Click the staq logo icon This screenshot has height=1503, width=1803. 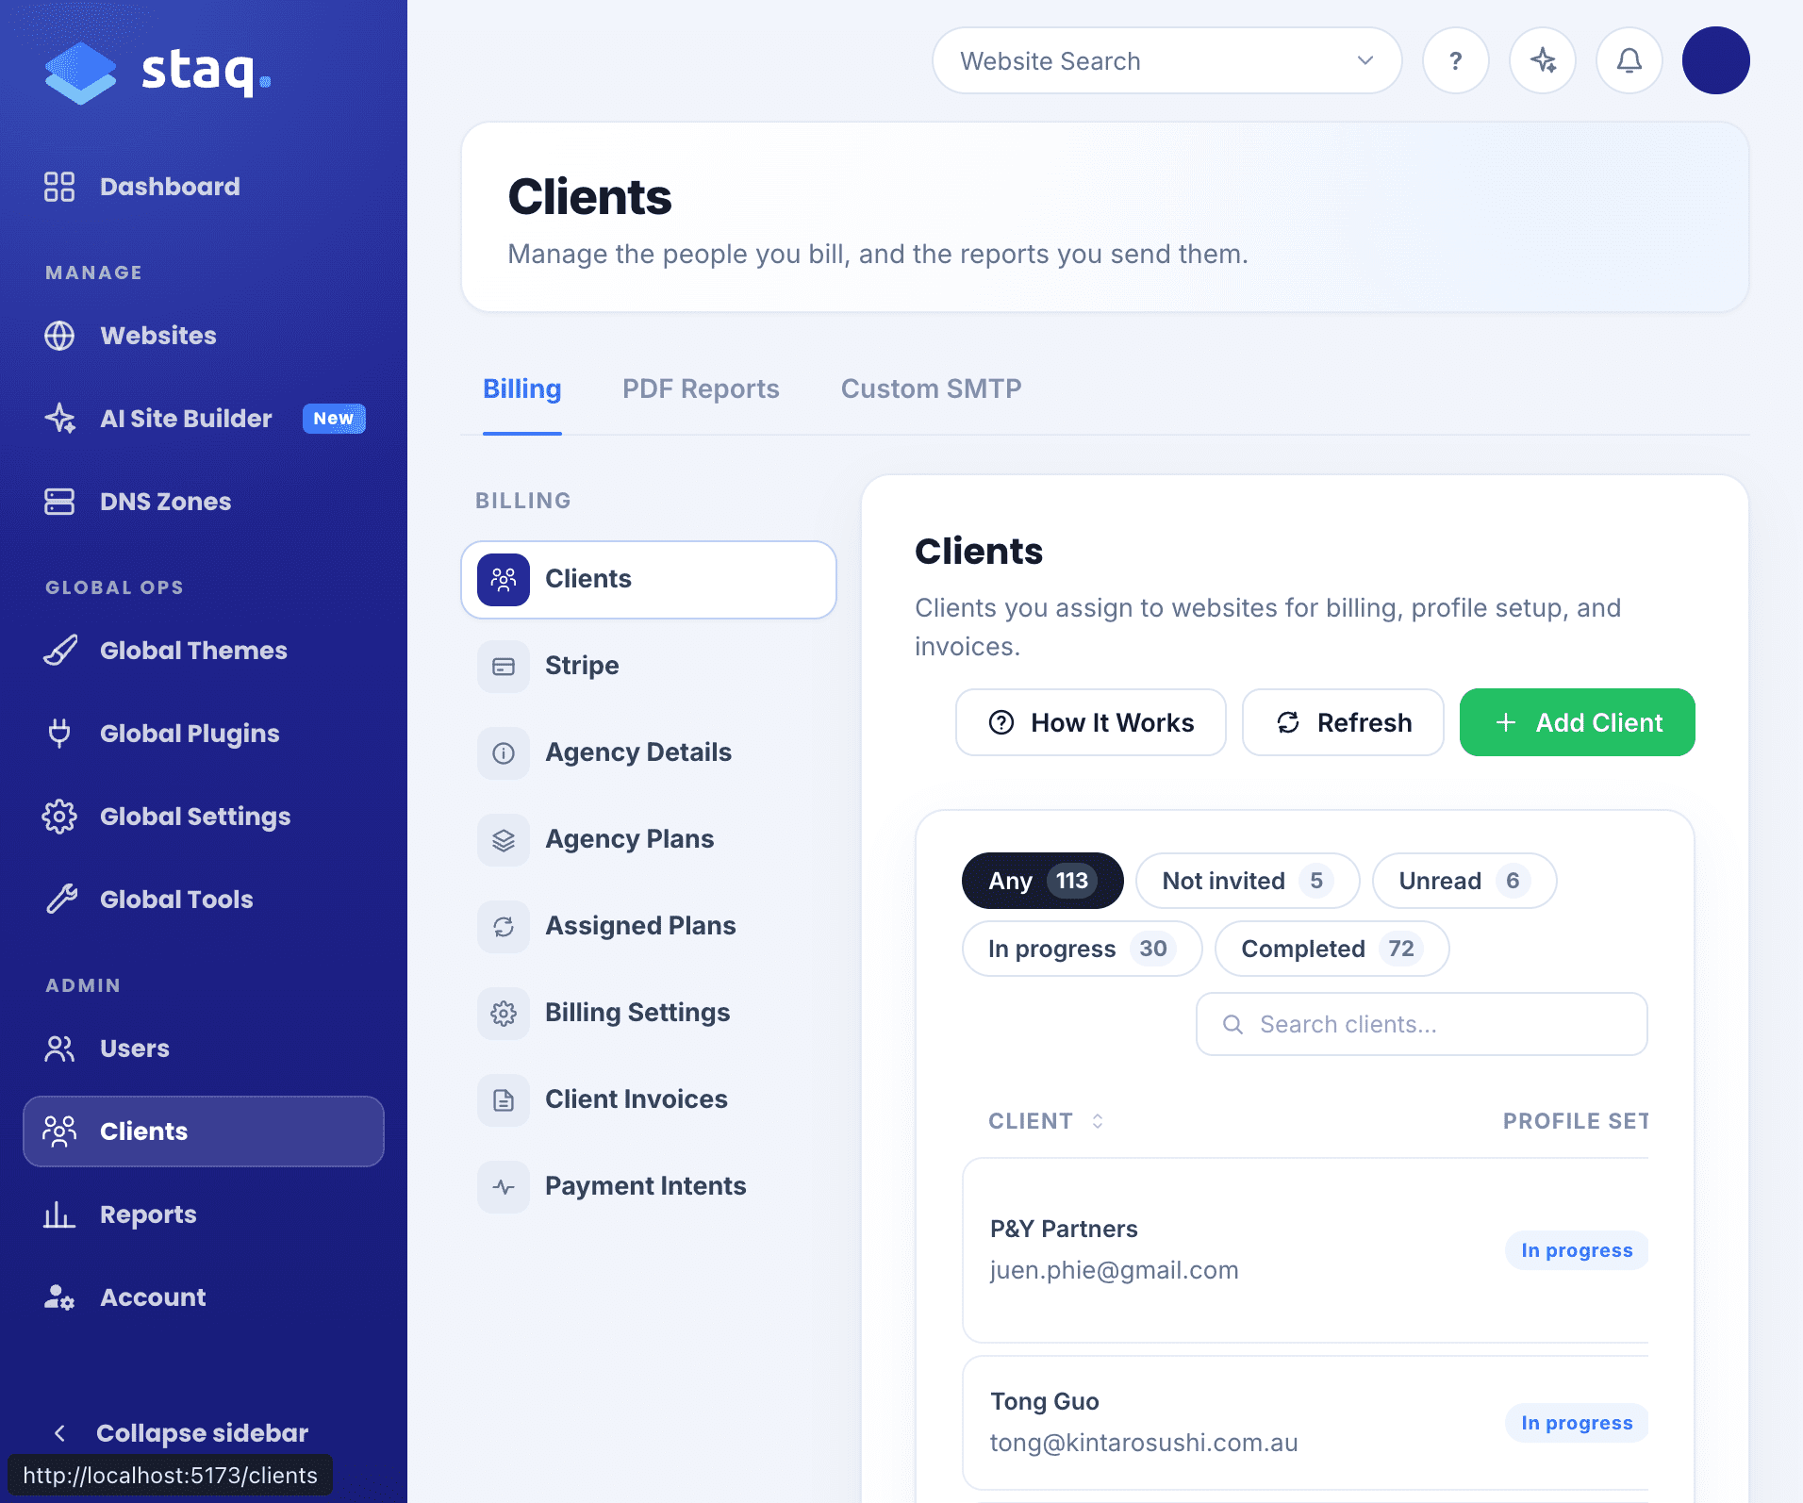tap(80, 73)
